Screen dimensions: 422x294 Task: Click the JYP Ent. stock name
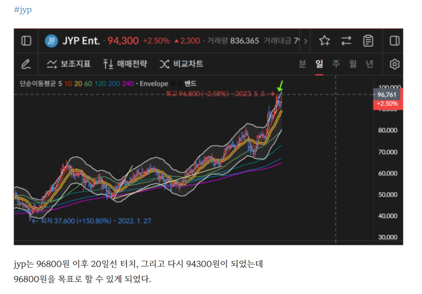(81, 41)
